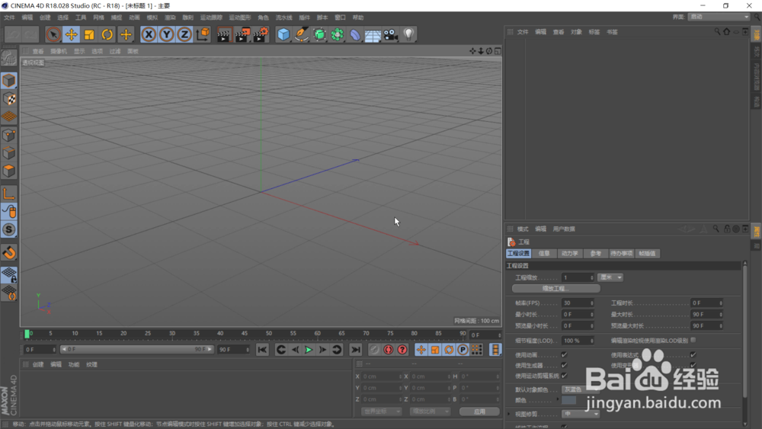Play the animation forward
Viewport: 762px width, 429px height.
coord(309,350)
